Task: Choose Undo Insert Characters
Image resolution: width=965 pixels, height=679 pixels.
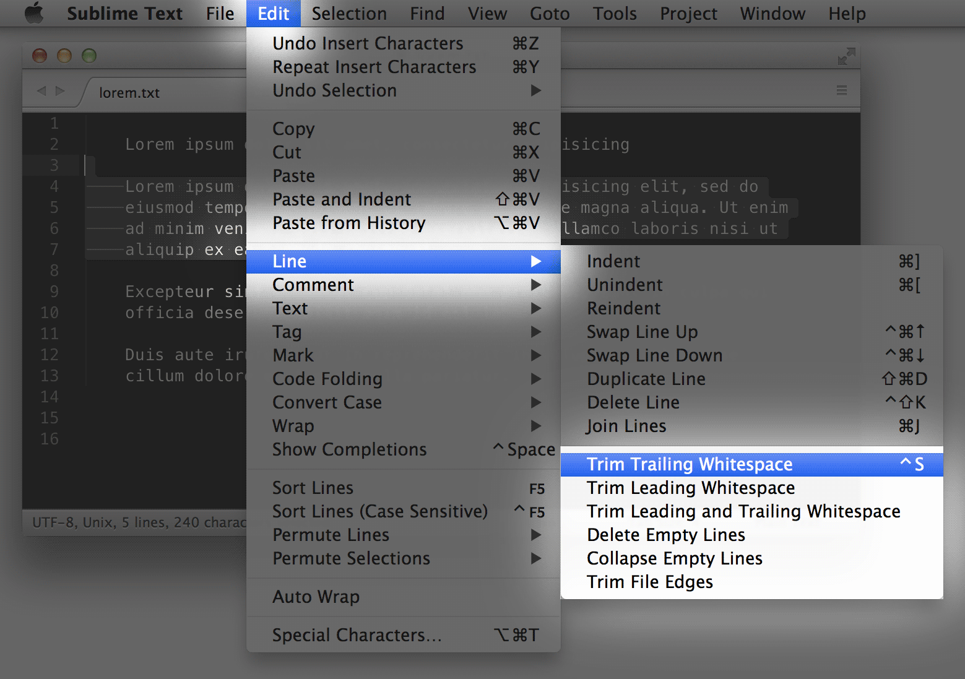Action: (x=404, y=43)
